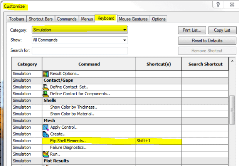Click the Apply Control mesh icon

46,127
